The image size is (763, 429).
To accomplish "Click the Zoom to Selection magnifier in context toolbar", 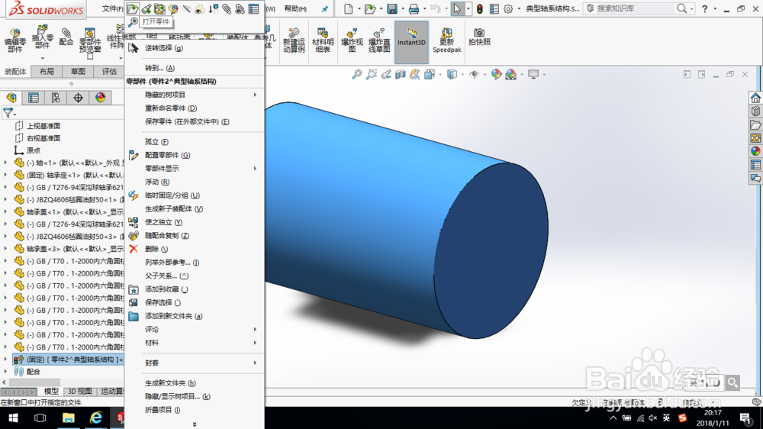I will point(134,21).
